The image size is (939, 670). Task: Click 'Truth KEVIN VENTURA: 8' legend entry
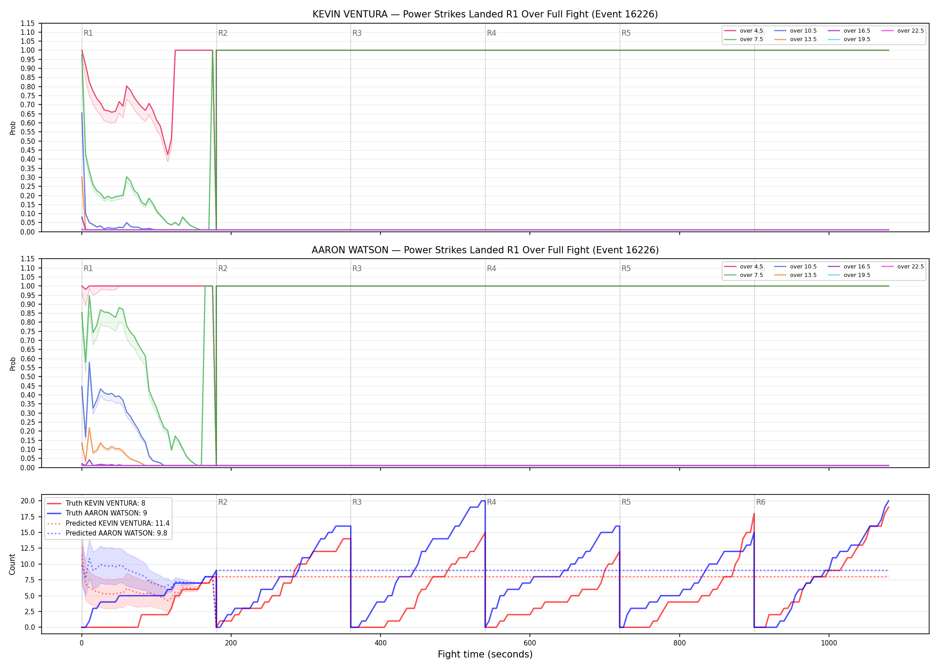coord(96,503)
